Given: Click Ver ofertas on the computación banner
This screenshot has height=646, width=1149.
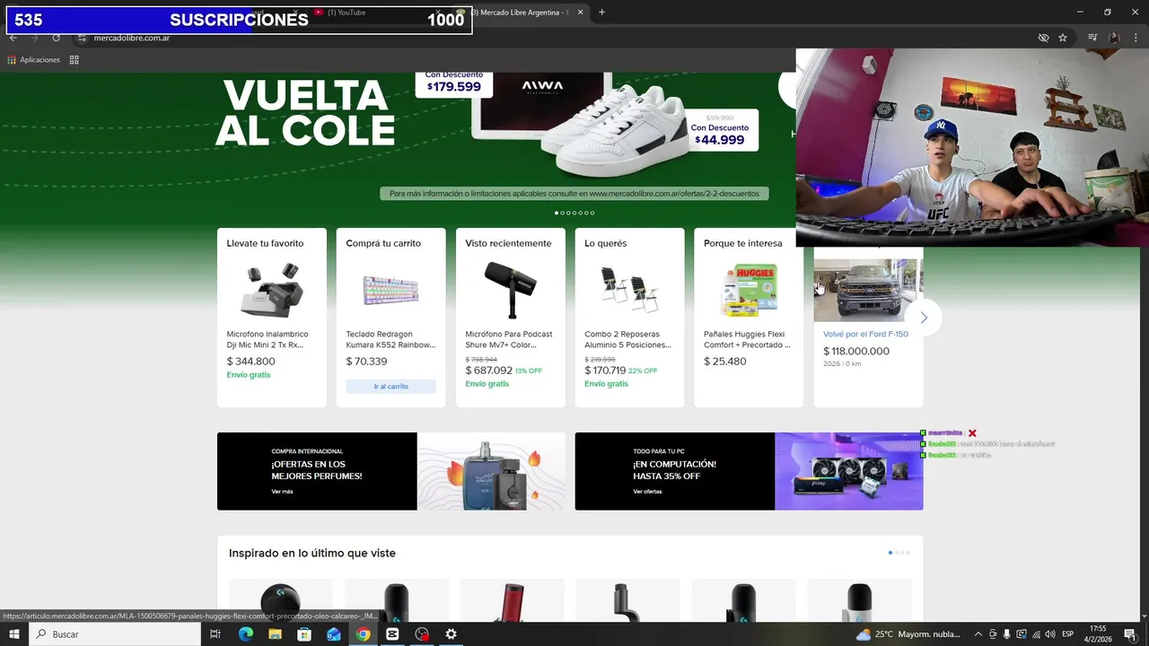Looking at the screenshot, I should tap(647, 492).
